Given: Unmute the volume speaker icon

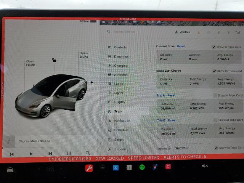Looking at the screenshot, I should click(205, 166).
